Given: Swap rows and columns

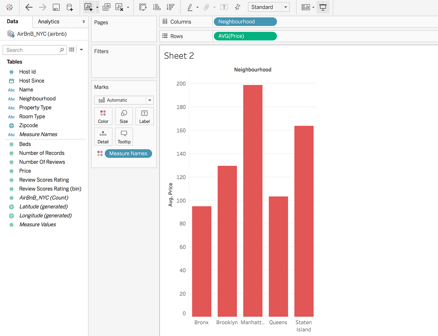Looking at the screenshot, I should tap(143, 7).
